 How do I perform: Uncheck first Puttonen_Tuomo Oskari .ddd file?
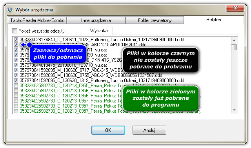tap(16, 39)
